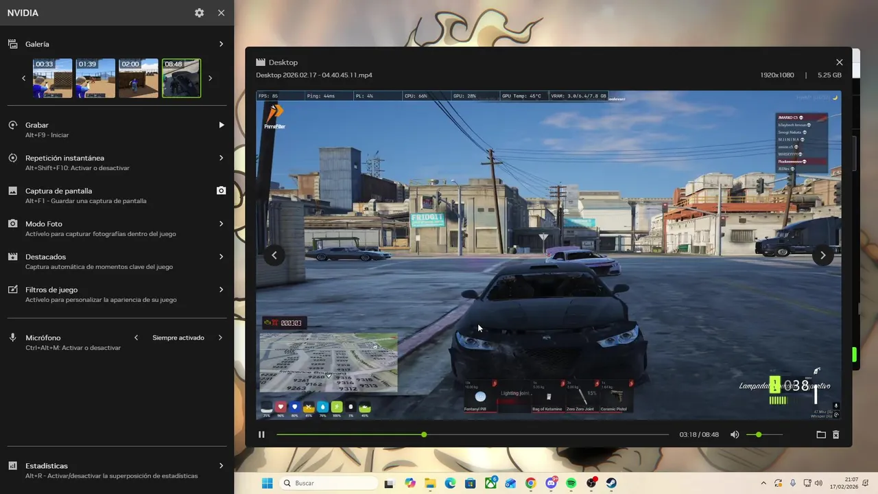Open the Windows Start menu
878x494 pixels.
pos(267,483)
